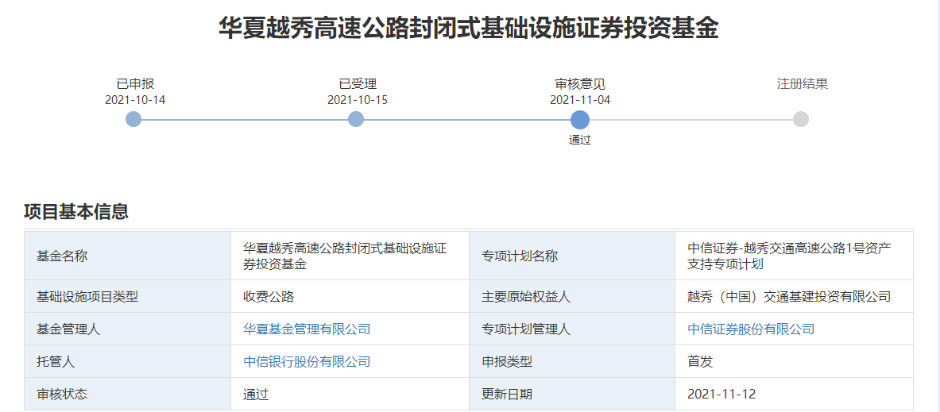Open the 中信证券股份有限公司 link

pyautogui.click(x=751, y=329)
